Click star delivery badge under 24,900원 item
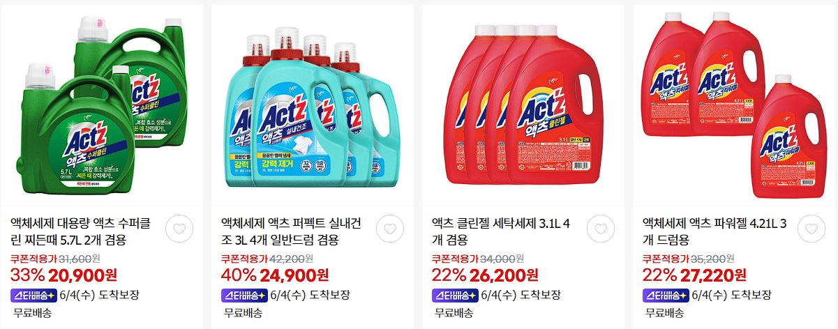This screenshot has height=329, width=838. click(x=245, y=295)
